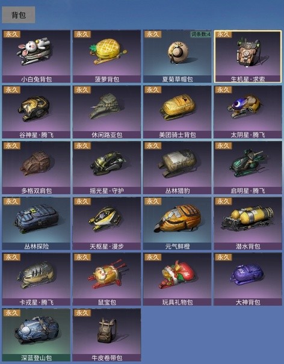Select the 牛皮卷带包 leather backpack
The width and height of the screenshot is (284, 364).
click(x=107, y=335)
